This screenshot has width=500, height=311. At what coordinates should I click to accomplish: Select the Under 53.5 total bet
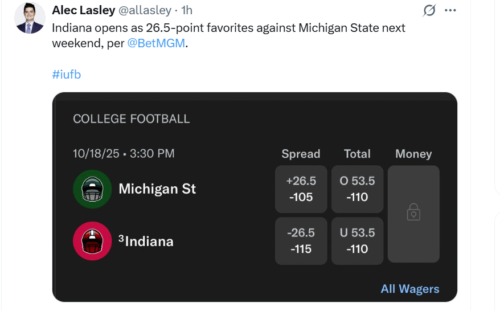click(x=357, y=241)
